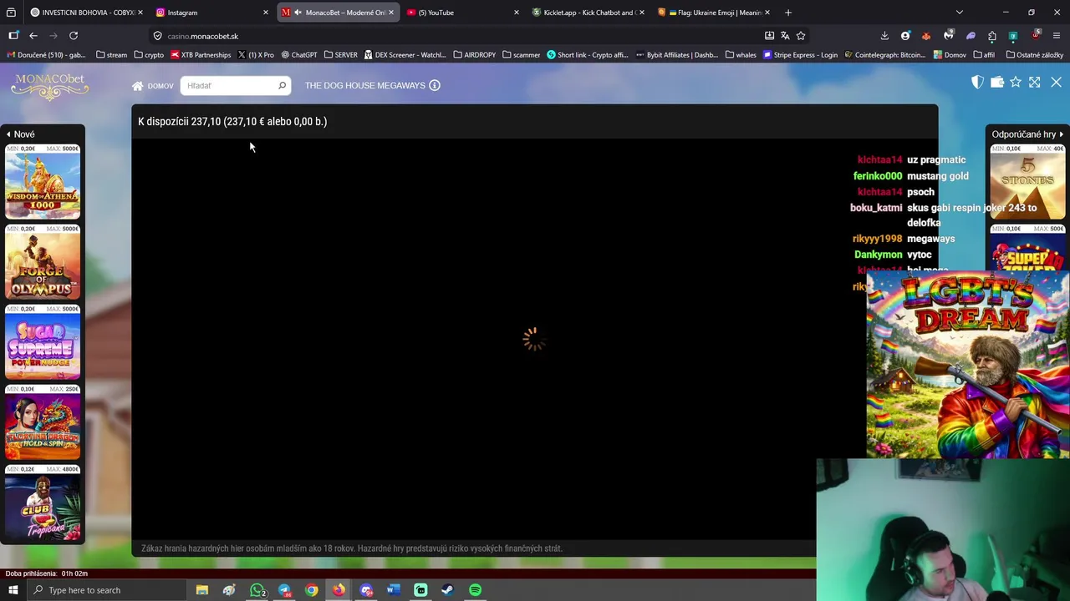Open the stream bookmarks folder
This screenshot has width=1070, height=601.
(x=112, y=55)
